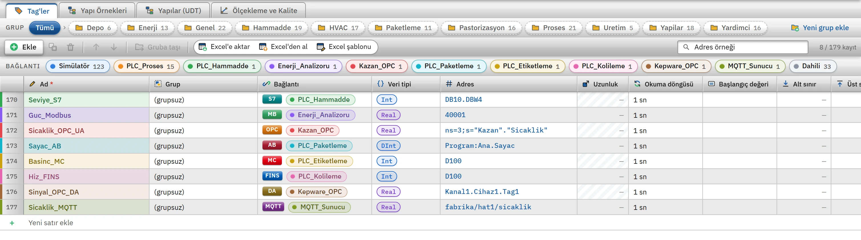
Task: Open the Yapı Örnekleri tab
Action: pyautogui.click(x=97, y=11)
